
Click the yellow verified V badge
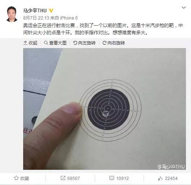click(x=51, y=10)
